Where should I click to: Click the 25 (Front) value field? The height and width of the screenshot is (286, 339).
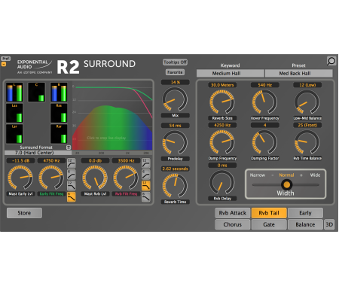(307, 125)
